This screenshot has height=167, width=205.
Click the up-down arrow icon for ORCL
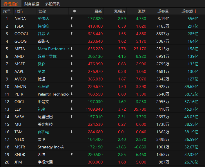(72, 101)
